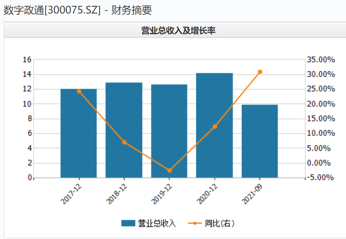Click the 2021-09 growth rate data point
This screenshot has height=239, width=346.
tap(260, 72)
